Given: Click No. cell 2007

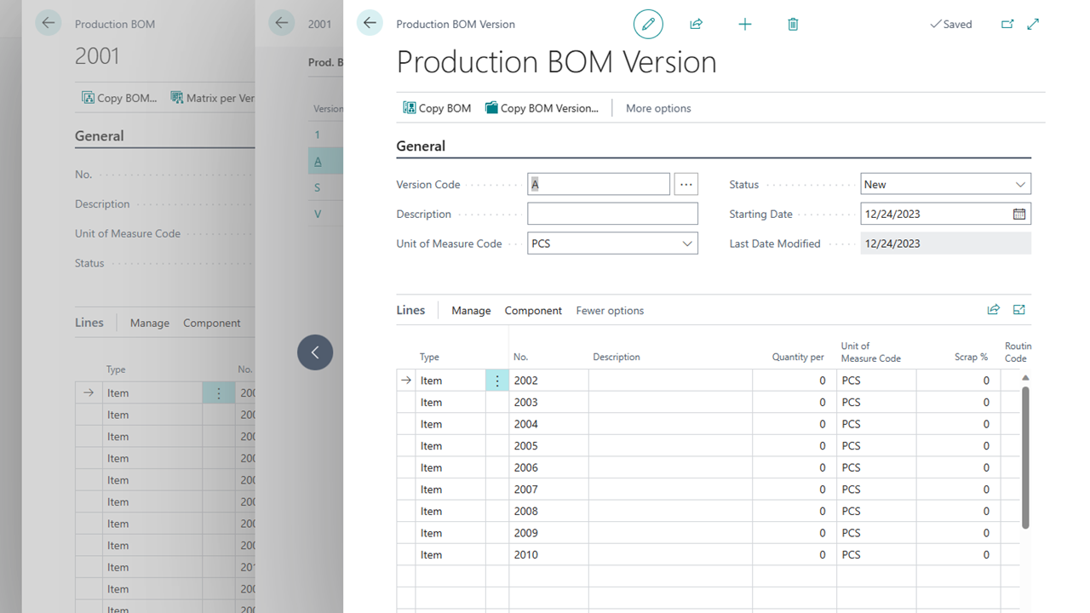Looking at the screenshot, I should point(548,490).
